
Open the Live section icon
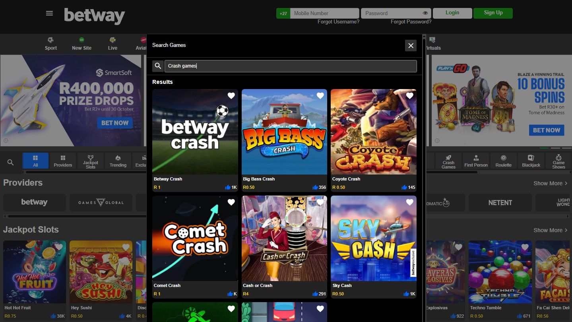tap(112, 40)
